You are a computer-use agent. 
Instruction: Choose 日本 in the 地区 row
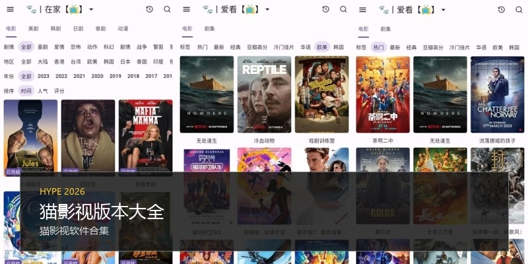[x=125, y=61]
